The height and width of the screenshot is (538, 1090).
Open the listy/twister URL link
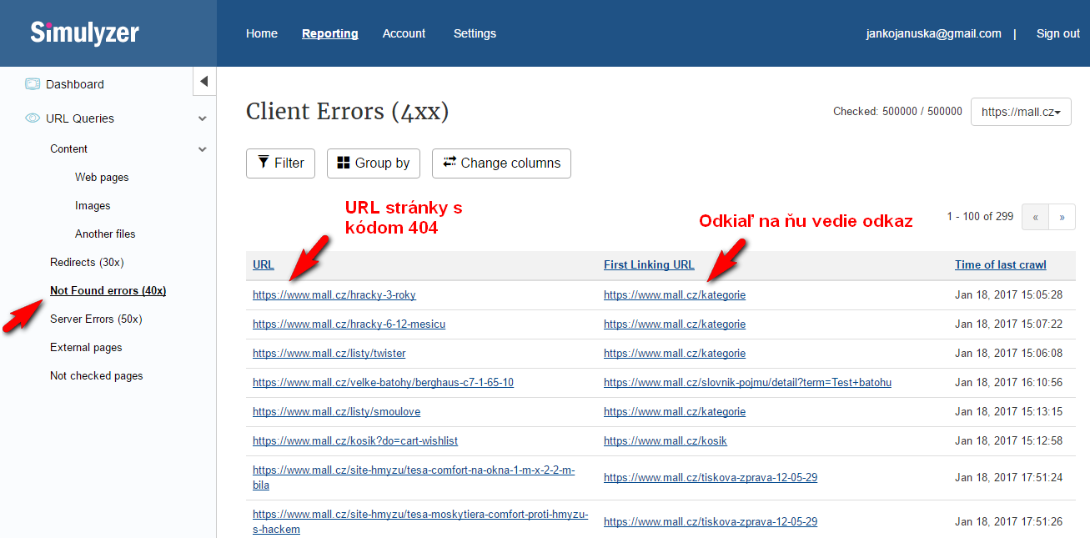point(329,353)
